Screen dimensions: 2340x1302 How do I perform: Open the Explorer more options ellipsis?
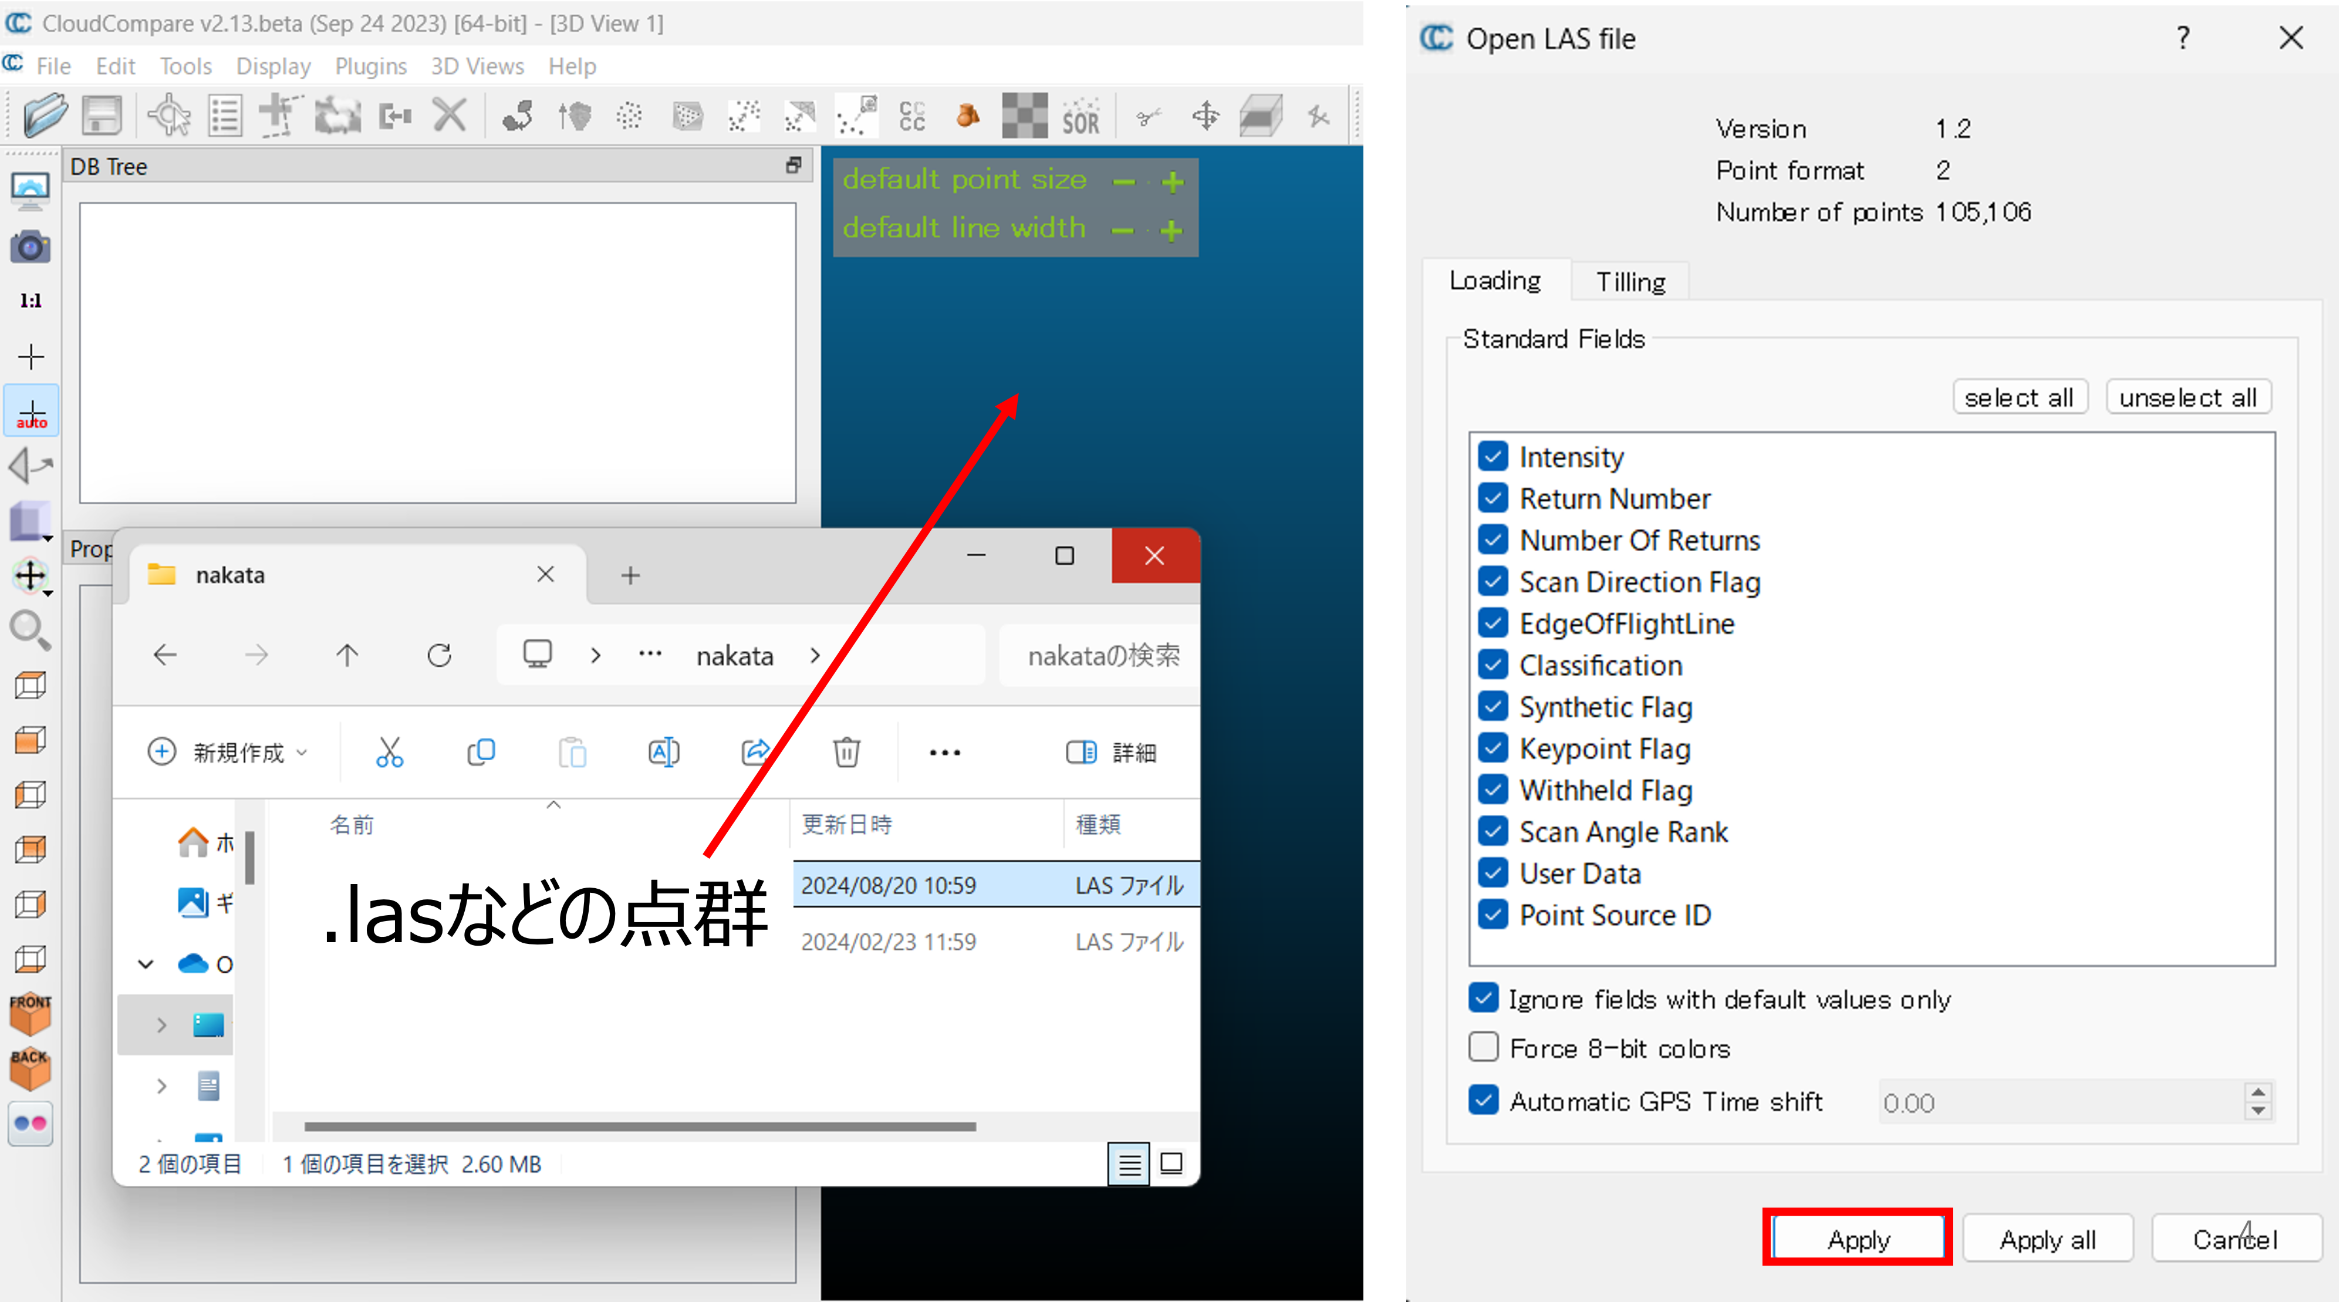point(945,753)
